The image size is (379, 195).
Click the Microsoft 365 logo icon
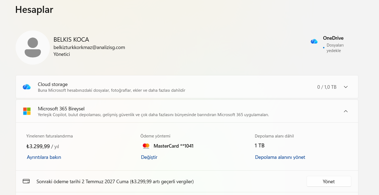pos(27,111)
